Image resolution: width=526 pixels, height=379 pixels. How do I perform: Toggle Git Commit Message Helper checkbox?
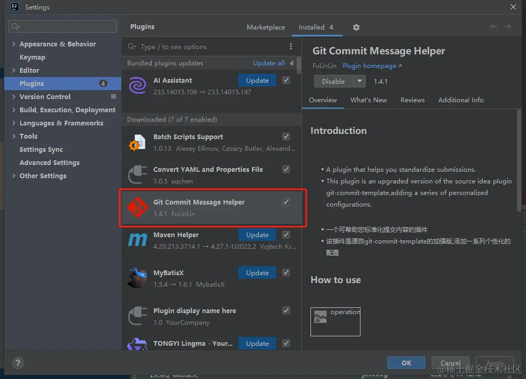(x=286, y=202)
